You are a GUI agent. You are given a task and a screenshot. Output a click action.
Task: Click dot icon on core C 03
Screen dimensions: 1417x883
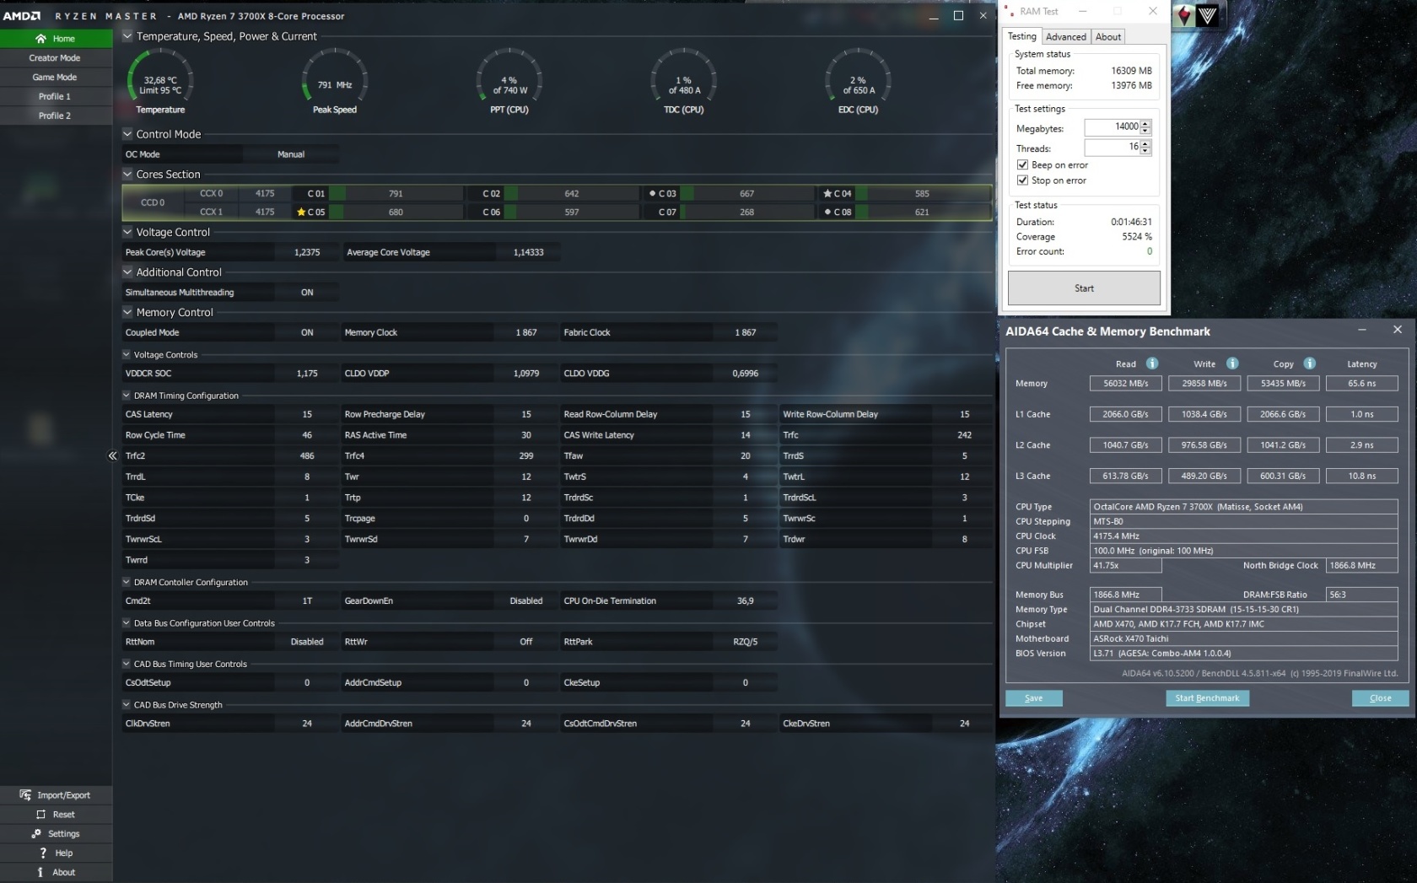pos(652,194)
